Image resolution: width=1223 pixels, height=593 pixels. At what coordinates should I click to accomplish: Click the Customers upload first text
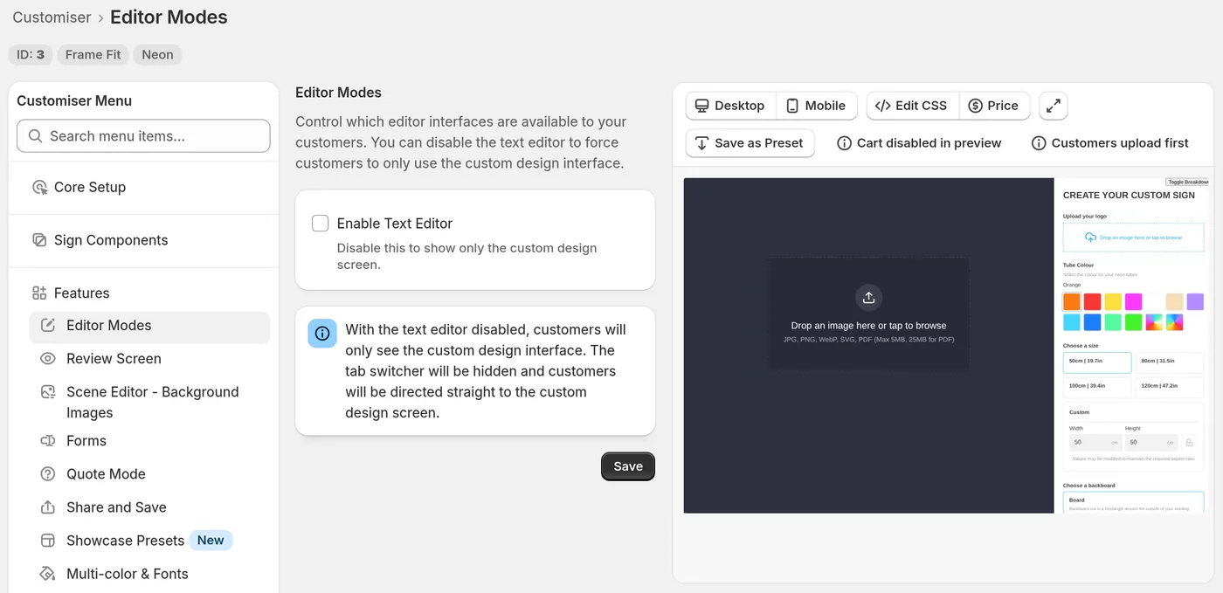pyautogui.click(x=1120, y=143)
